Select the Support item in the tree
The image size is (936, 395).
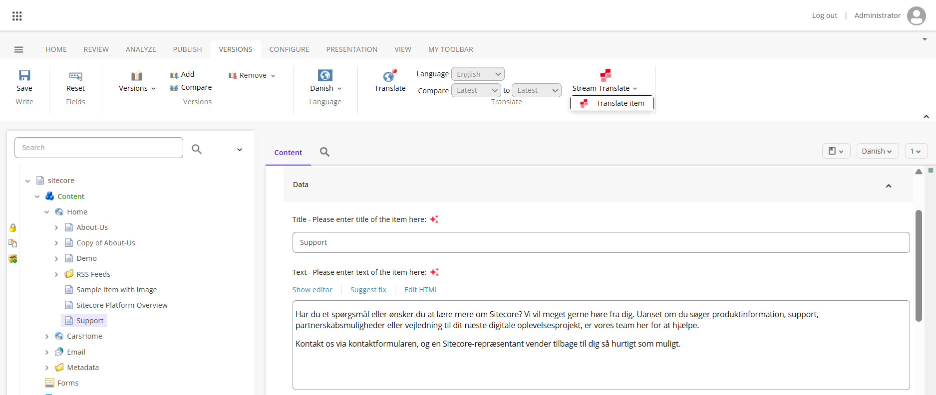[x=84, y=321]
